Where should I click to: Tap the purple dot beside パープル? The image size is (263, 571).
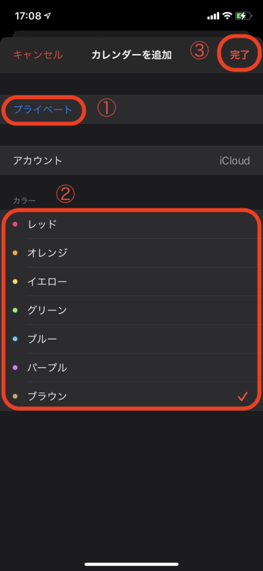(15, 367)
